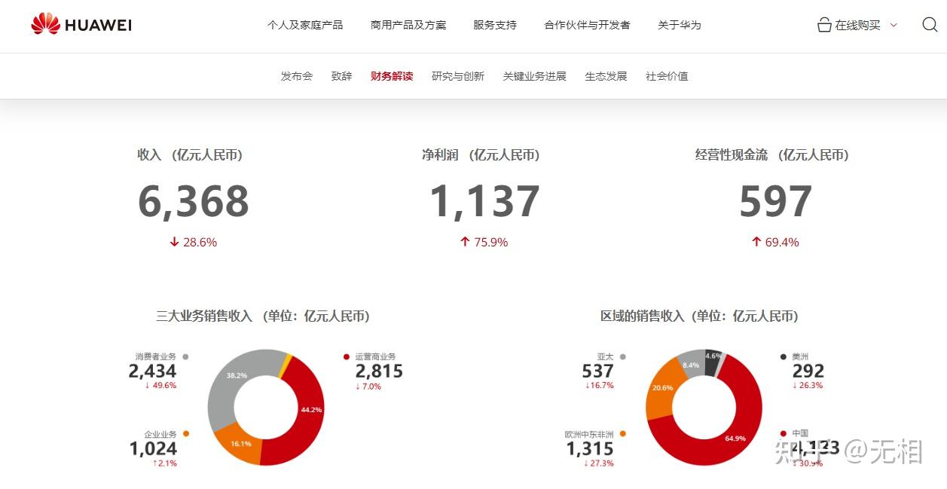This screenshot has width=947, height=489.
Task: Click the ↑2.1% enterprise change label
Action: tap(164, 463)
